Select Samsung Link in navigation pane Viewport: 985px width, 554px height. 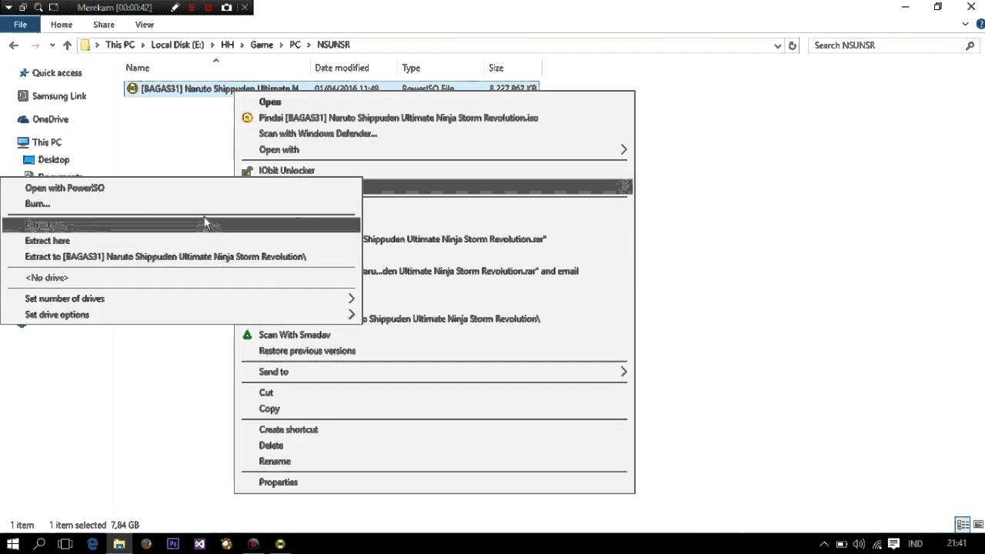coord(59,96)
